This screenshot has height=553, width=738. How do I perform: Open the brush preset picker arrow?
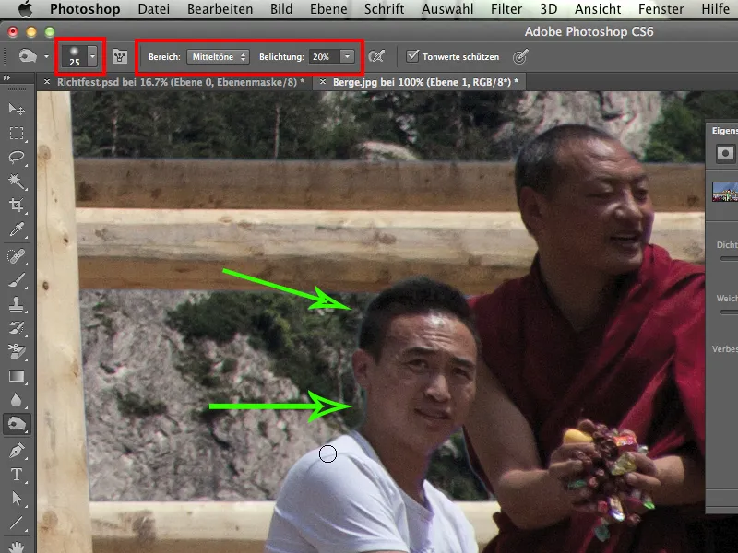coord(93,57)
